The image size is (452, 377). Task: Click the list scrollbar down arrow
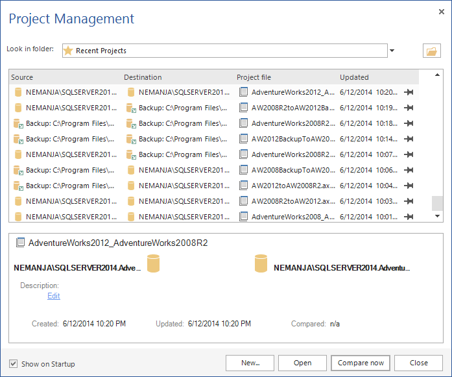(x=437, y=216)
